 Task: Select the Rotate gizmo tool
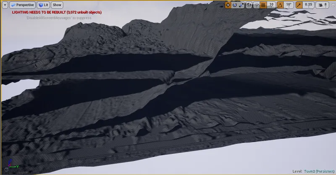click(x=235, y=5)
